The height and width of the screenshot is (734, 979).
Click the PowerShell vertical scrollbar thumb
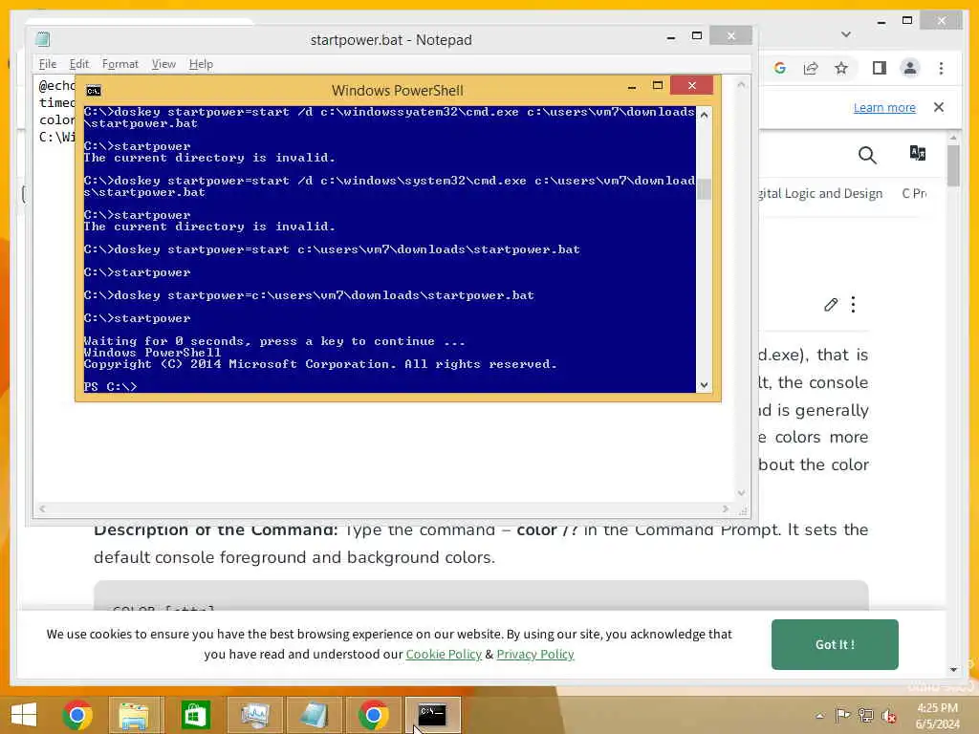[704, 189]
